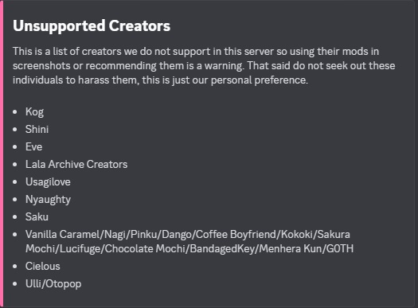Click the "Usagilove" entry

pos(48,182)
